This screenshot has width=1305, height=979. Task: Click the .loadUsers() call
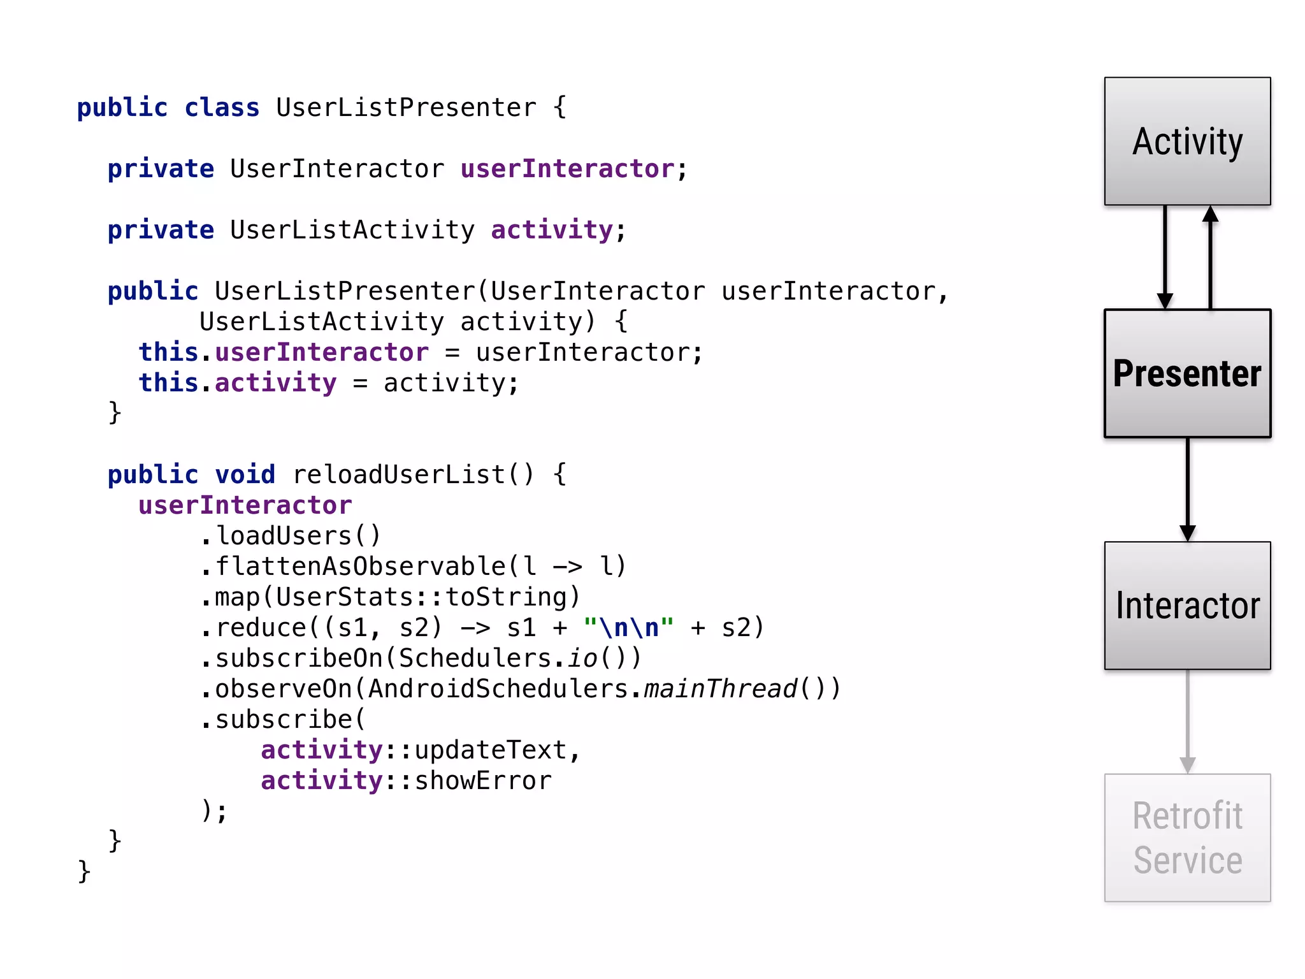(x=291, y=536)
